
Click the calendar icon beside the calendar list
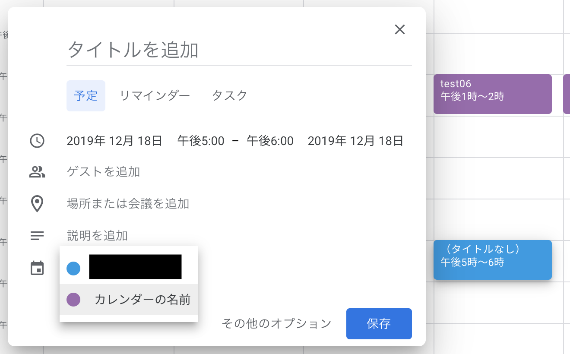click(x=37, y=268)
